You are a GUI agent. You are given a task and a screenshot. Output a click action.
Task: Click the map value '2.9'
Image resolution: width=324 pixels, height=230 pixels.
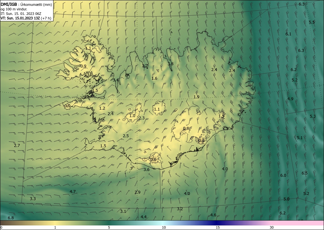(x=137, y=192)
